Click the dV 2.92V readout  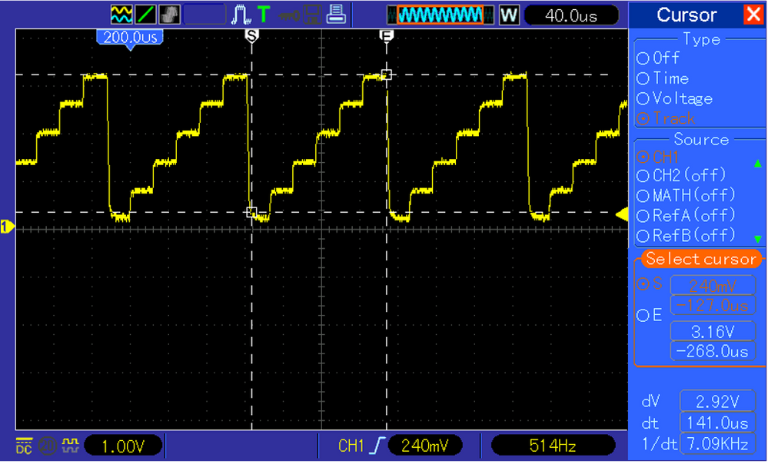coord(717,401)
